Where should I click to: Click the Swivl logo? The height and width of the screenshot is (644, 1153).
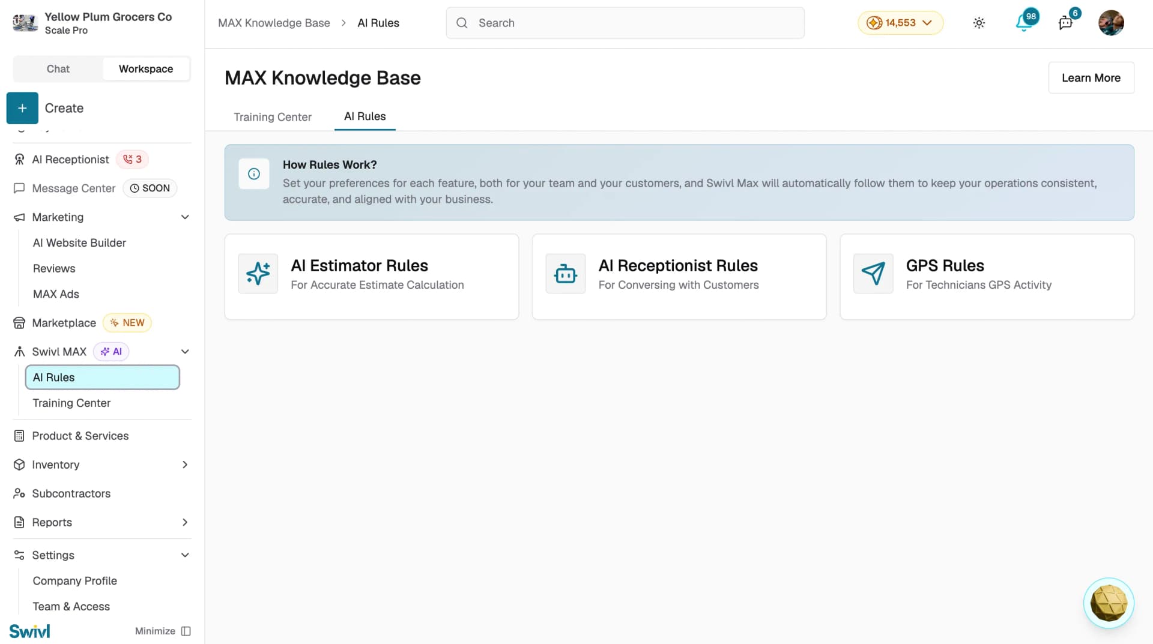[x=30, y=631]
